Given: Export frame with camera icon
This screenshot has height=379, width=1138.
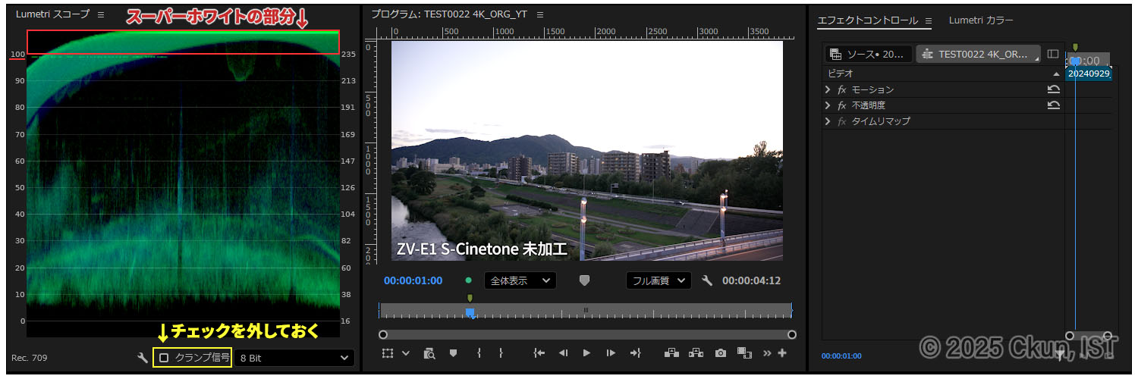Looking at the screenshot, I should point(721,353).
